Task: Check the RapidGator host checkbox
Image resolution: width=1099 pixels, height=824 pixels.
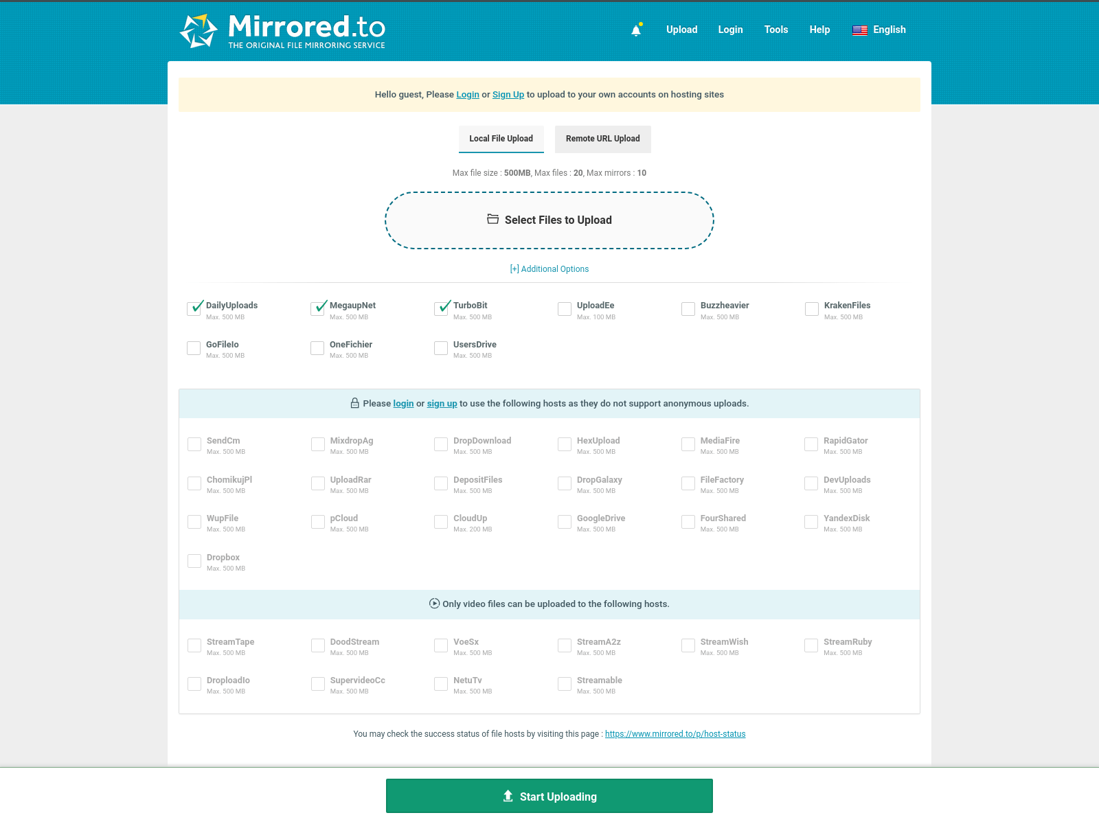Action: pos(811,444)
